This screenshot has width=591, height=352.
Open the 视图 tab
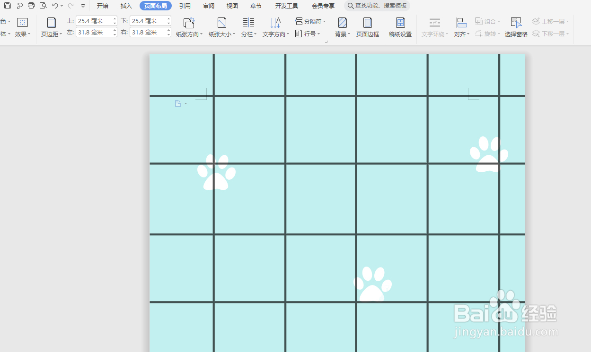pos(232,6)
